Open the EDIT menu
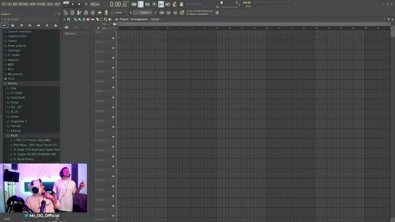The image size is (395, 222). (x=10, y=4)
